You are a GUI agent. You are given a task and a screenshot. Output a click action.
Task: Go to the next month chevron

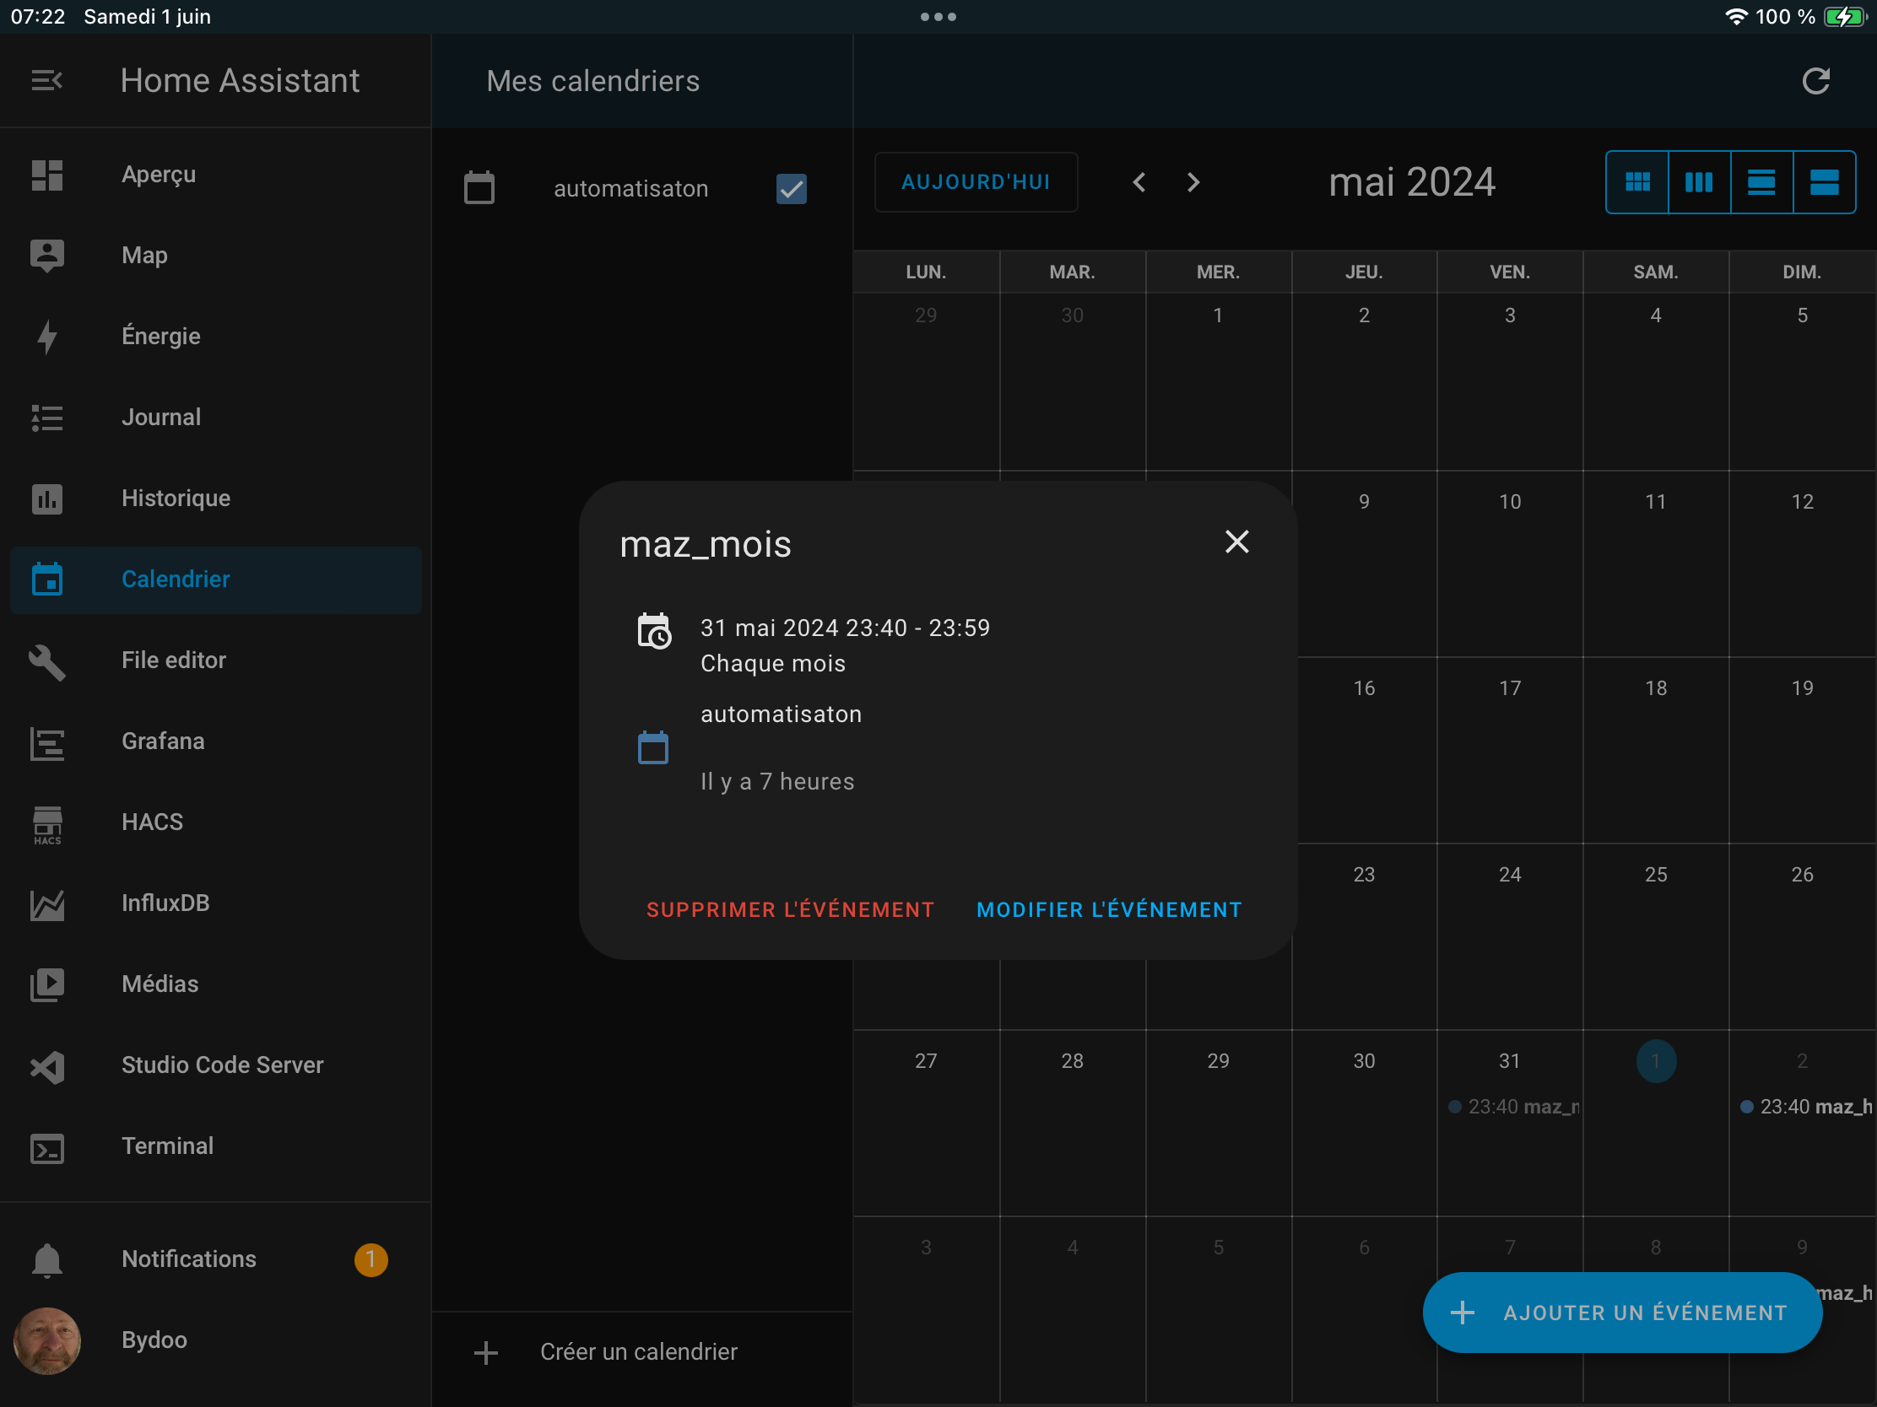click(x=1193, y=182)
